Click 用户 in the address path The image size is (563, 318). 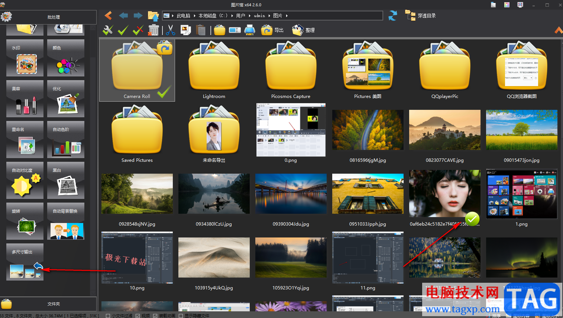pyautogui.click(x=241, y=16)
